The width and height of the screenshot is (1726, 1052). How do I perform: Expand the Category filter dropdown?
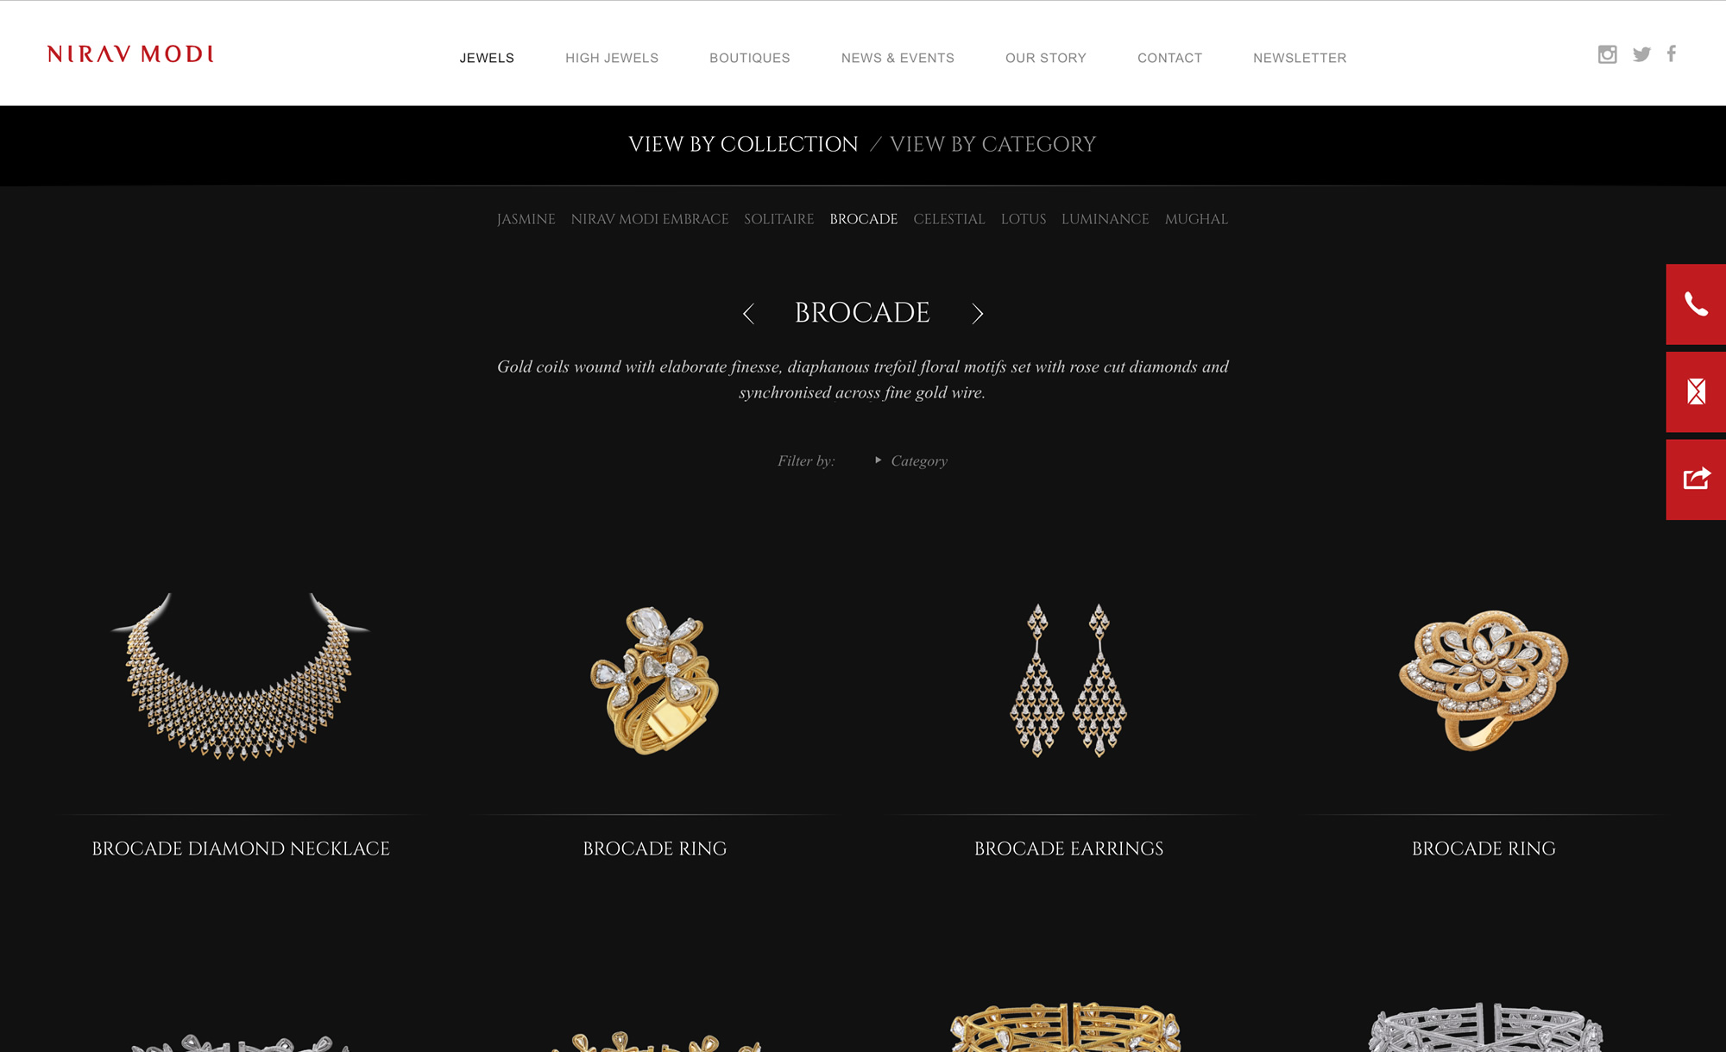pyautogui.click(x=911, y=461)
